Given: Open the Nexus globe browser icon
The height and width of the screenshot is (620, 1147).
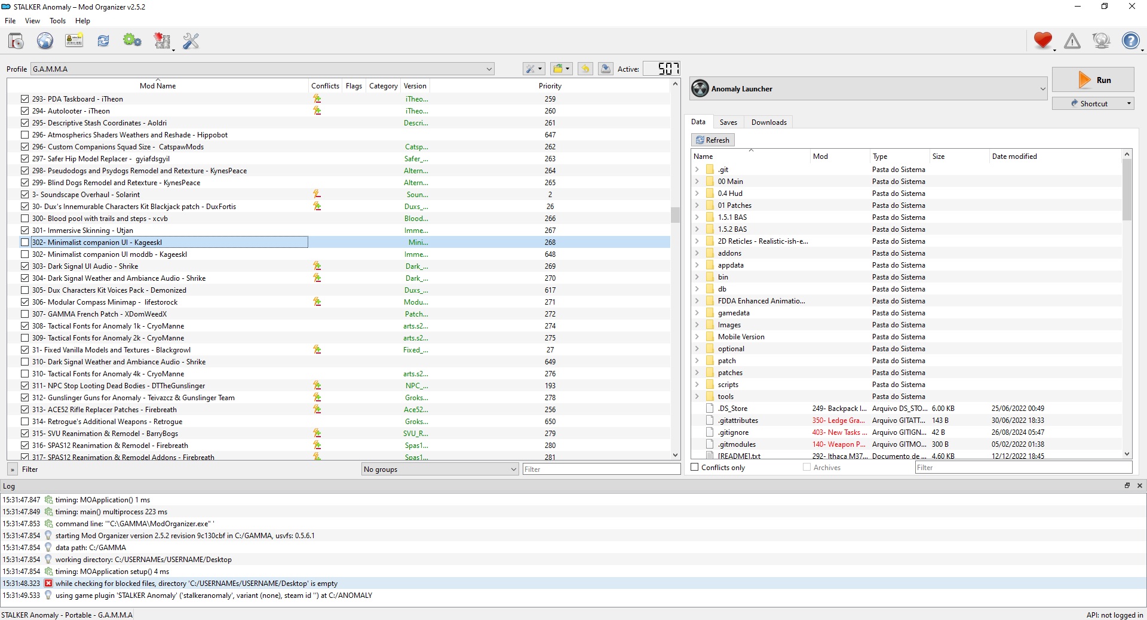Looking at the screenshot, I should pyautogui.click(x=45, y=41).
